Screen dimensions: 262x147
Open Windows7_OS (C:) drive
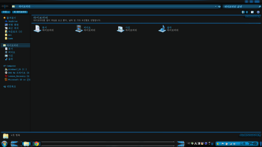[x=16, y=69]
